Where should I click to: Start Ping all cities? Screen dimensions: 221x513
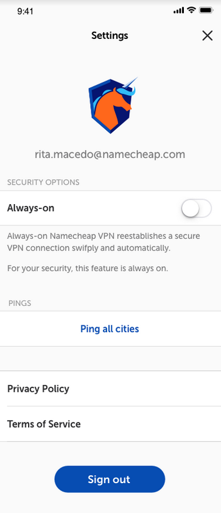tap(110, 329)
